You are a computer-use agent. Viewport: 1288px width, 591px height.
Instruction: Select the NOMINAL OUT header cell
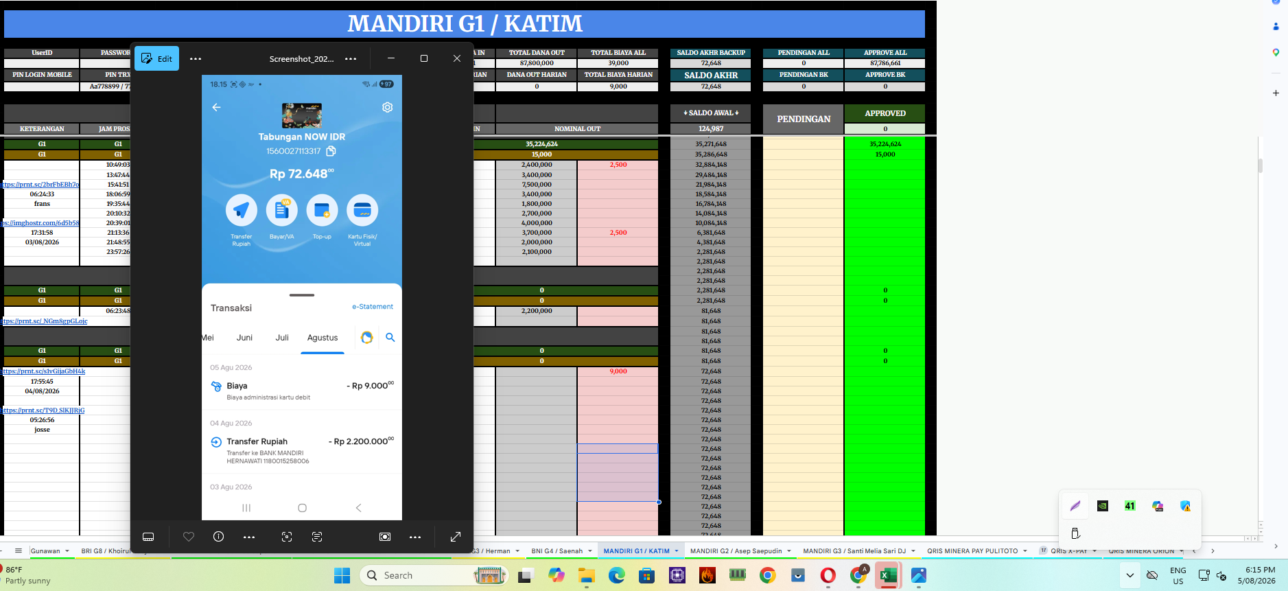[577, 128]
